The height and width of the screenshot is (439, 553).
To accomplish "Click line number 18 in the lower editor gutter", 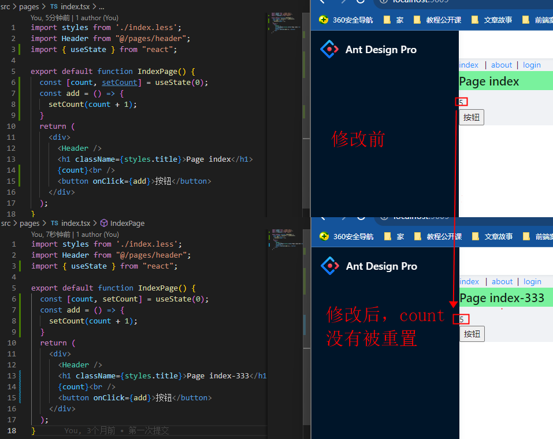I will (x=12, y=430).
